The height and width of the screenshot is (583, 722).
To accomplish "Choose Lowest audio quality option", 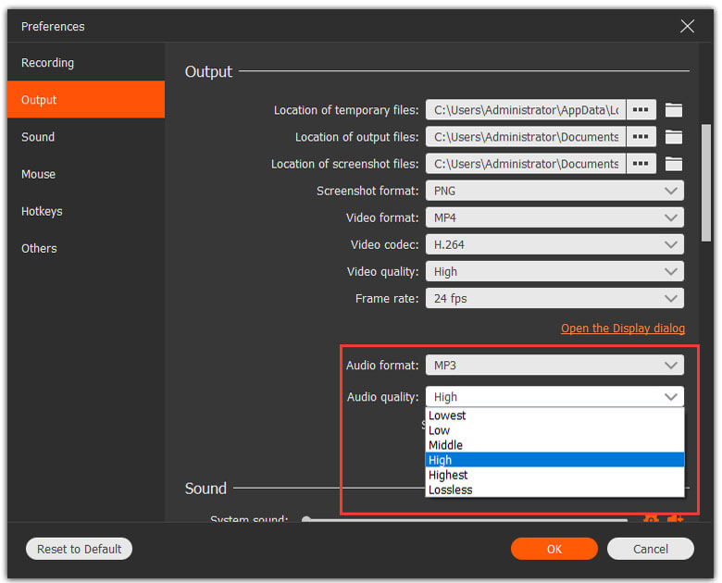I will click(554, 416).
